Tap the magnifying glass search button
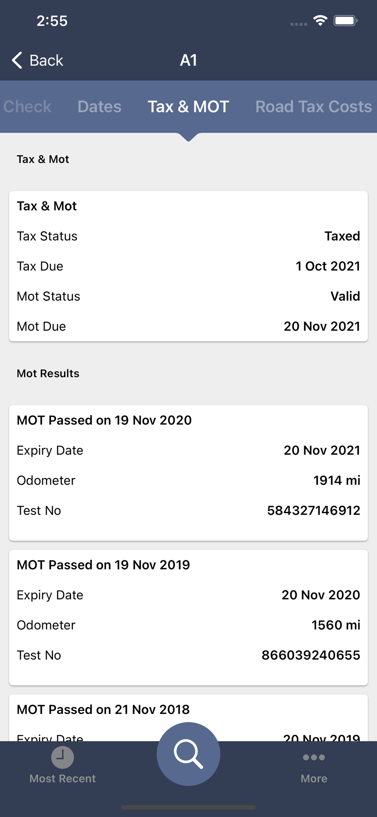The image size is (377, 817). [188, 754]
